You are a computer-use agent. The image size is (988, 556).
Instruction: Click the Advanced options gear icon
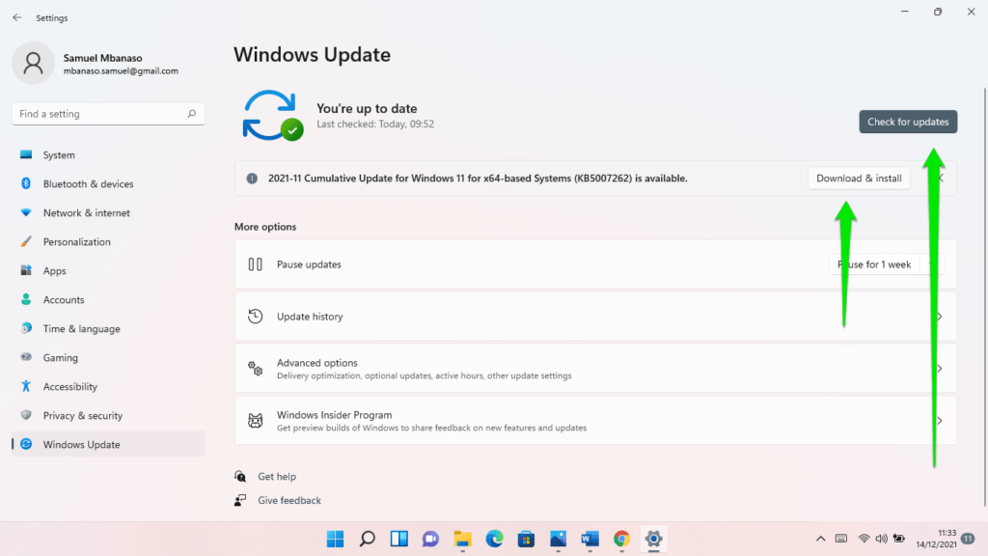pos(255,368)
